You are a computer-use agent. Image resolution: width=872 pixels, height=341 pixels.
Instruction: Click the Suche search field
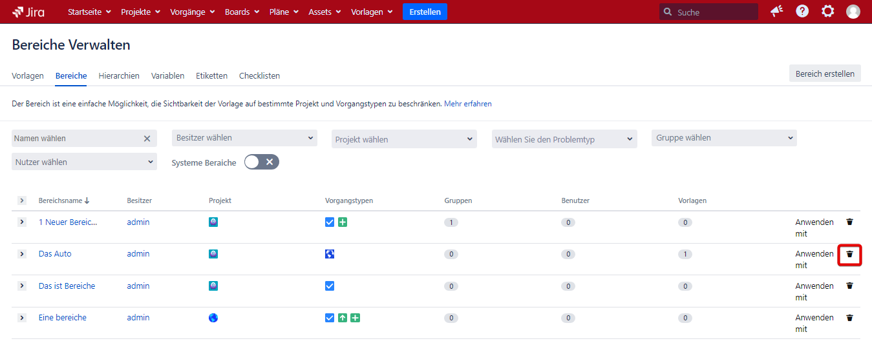[x=714, y=12]
